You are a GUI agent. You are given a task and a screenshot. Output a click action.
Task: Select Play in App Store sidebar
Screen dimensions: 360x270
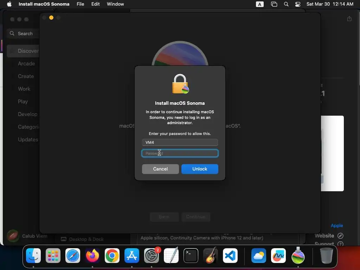(23, 102)
